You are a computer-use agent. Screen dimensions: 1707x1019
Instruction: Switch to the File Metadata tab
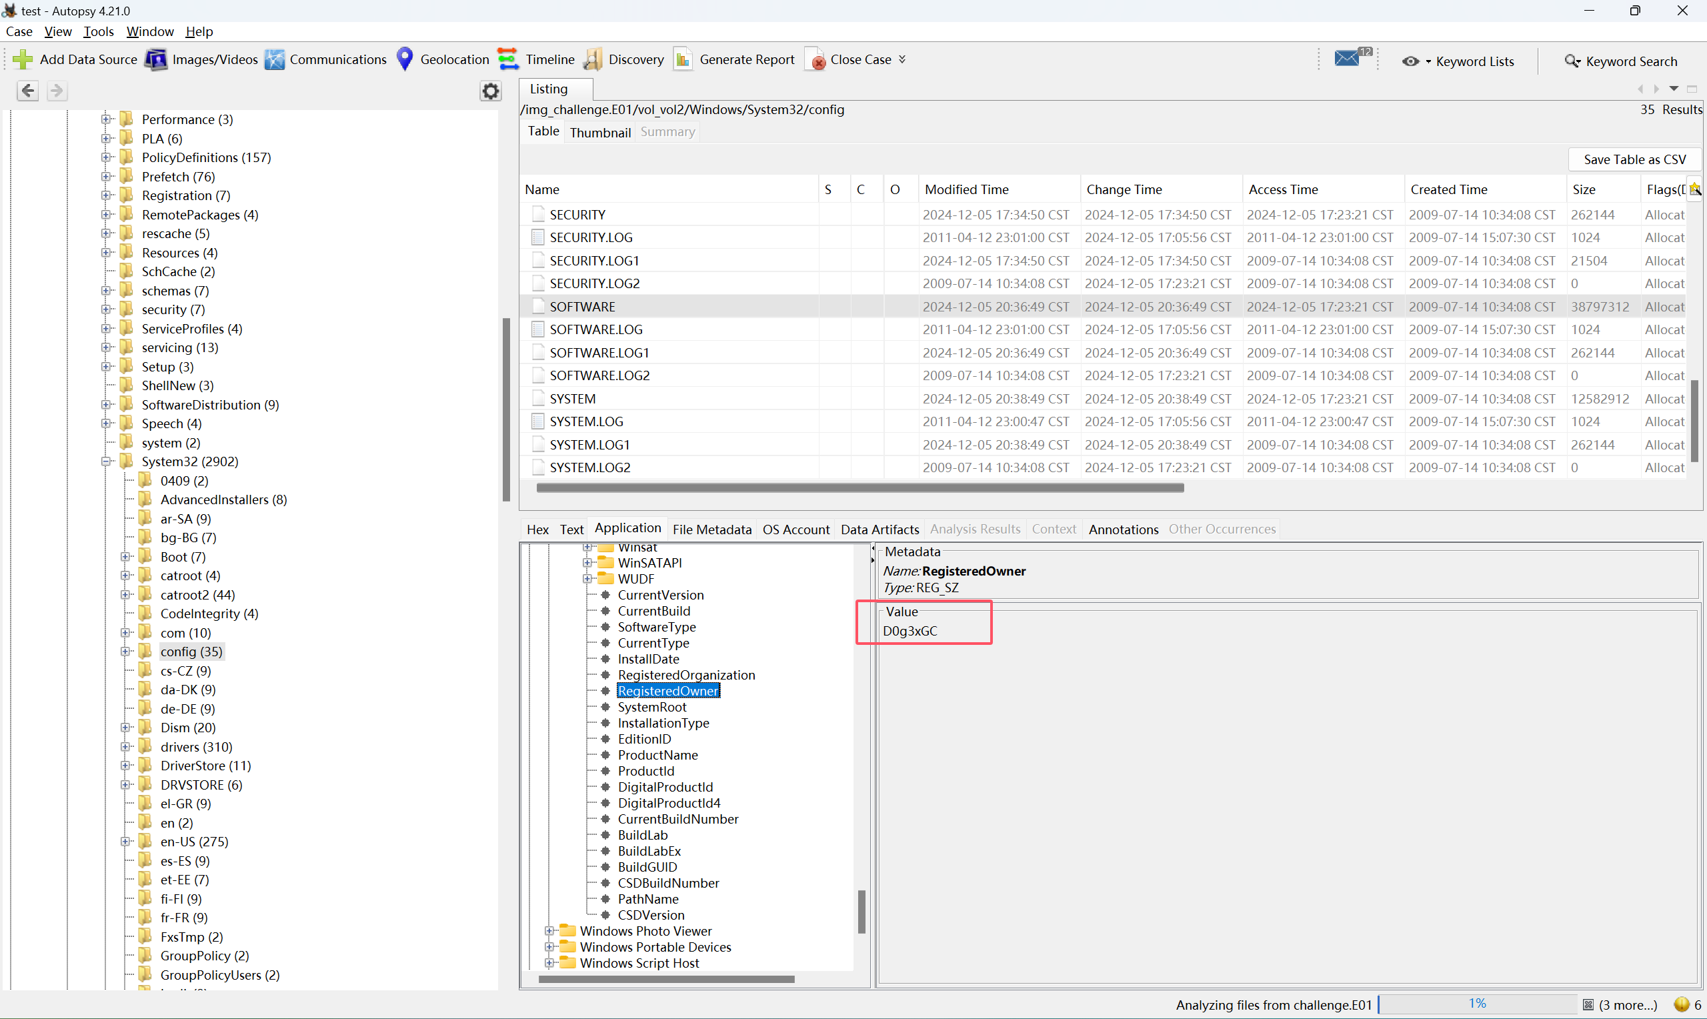point(711,530)
